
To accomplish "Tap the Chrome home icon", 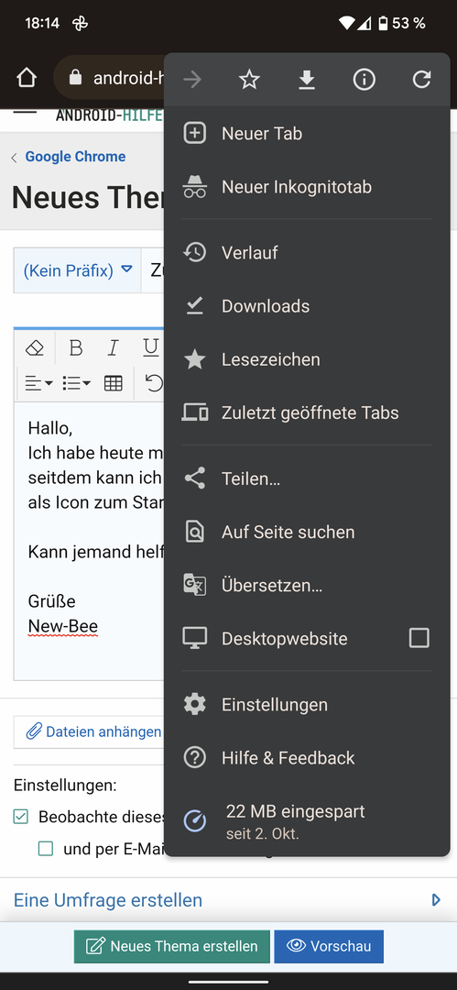I will (27, 78).
